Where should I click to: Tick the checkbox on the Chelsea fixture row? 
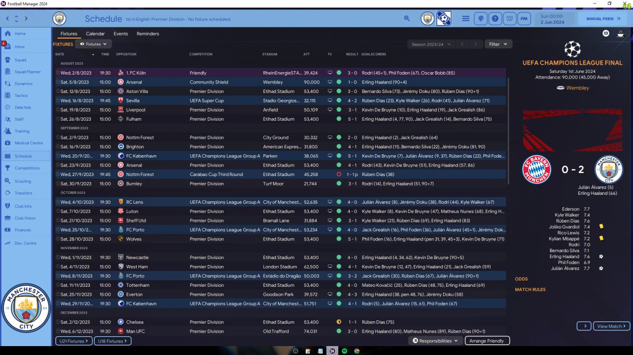[57, 322]
